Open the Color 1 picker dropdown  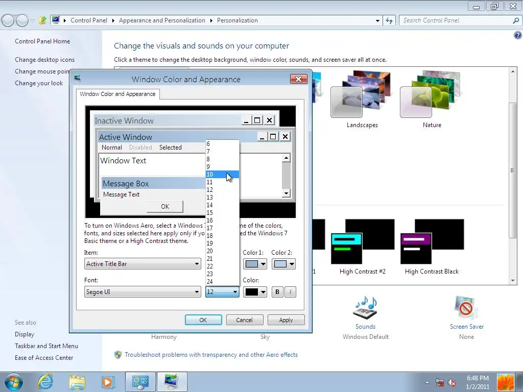[x=255, y=264]
